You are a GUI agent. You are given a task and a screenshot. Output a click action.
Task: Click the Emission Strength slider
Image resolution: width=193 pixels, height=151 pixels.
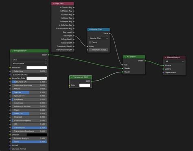pos(29,138)
